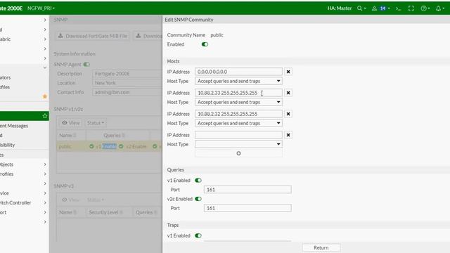Click the orange favorite star in the sidebar
This screenshot has width=450, height=253.
[45, 96]
